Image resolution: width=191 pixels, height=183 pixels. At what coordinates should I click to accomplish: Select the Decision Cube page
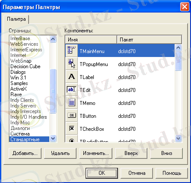point(25,66)
